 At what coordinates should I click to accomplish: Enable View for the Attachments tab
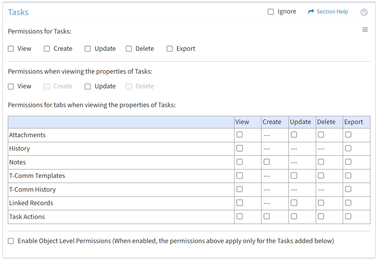(x=240, y=135)
